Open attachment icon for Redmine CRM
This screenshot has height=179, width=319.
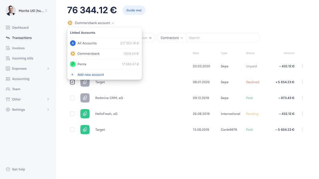pos(85,98)
